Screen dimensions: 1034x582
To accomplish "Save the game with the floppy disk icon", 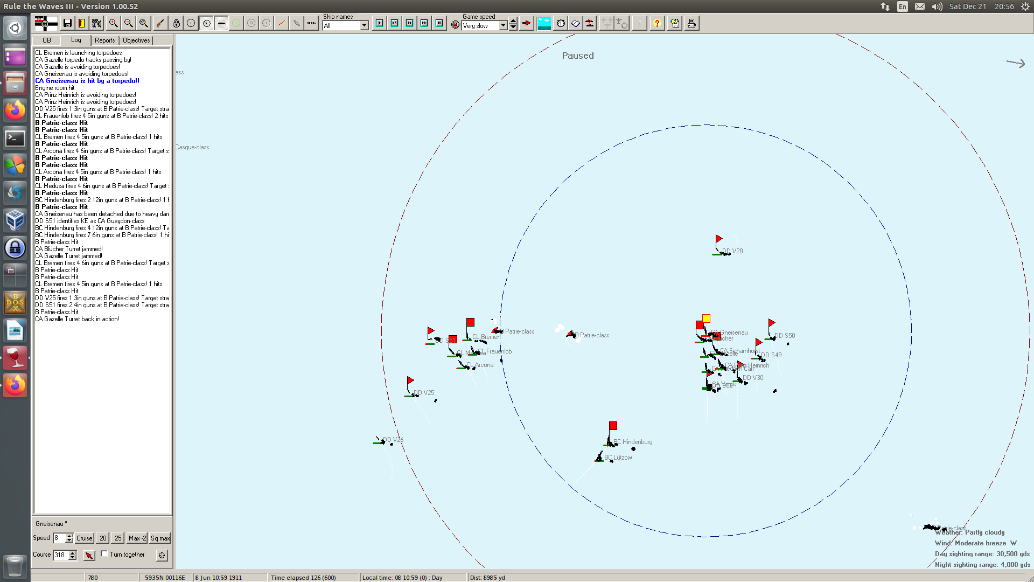I will (x=67, y=23).
